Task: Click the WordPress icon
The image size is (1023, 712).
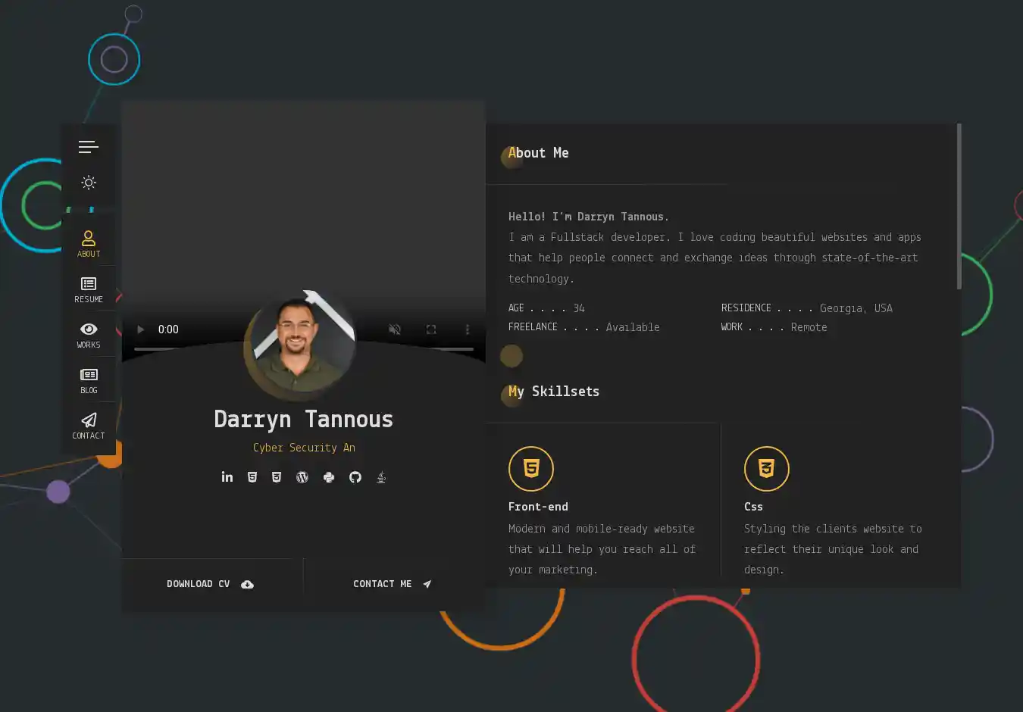Action: pyautogui.click(x=302, y=477)
